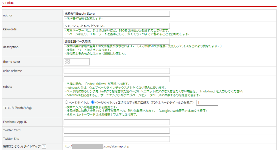Click the TITLEタグの出力内容 label
Viewport: 279px width, 152px height.
[x=17, y=108]
